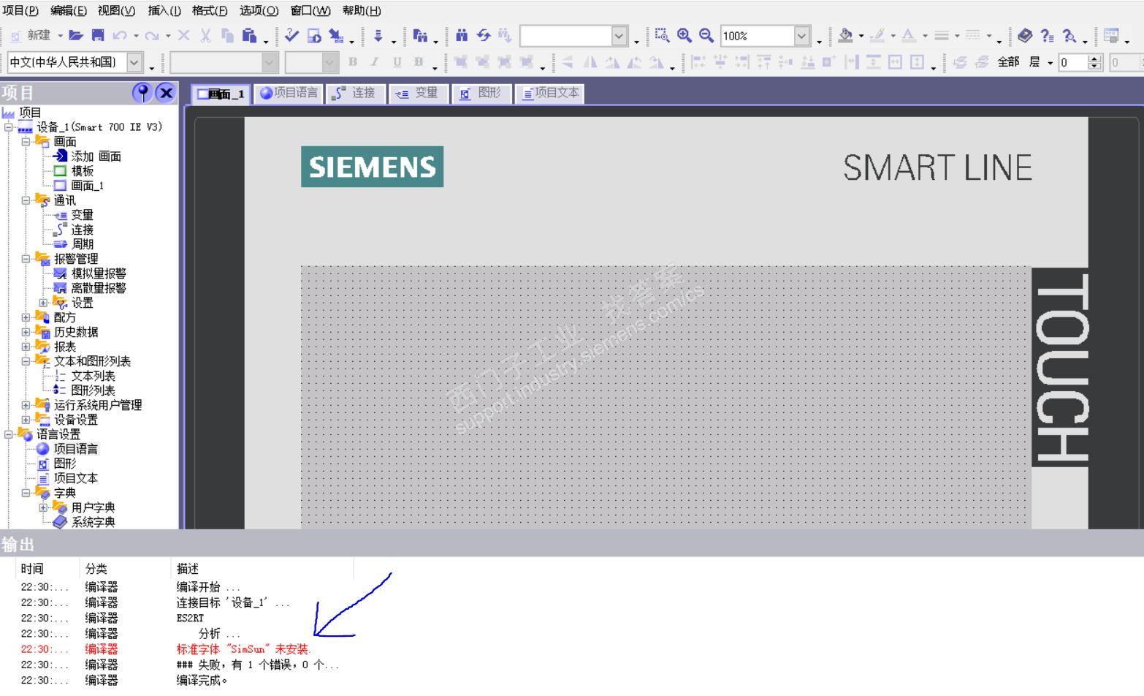
Task: Click the fill color bucket icon
Action: click(846, 35)
